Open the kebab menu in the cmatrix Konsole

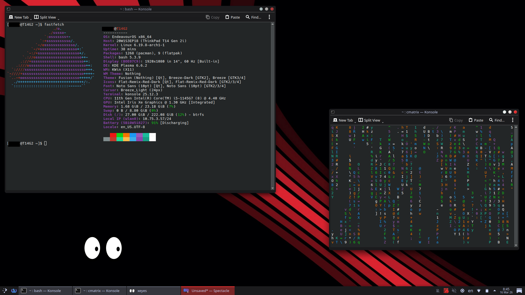(513, 120)
